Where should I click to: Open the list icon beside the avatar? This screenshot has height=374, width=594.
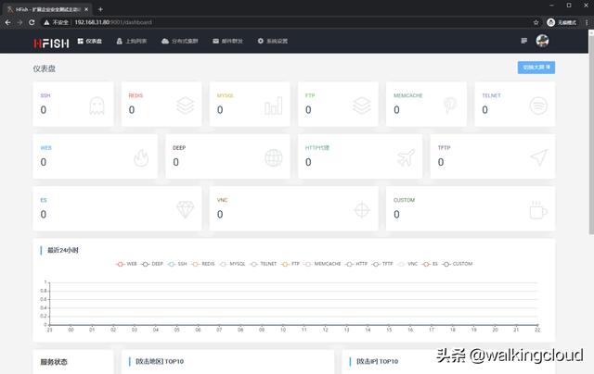523,41
